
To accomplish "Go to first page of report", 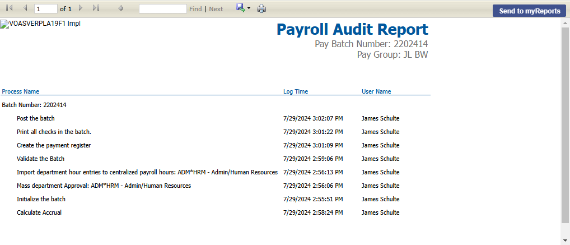I will (x=10, y=8).
